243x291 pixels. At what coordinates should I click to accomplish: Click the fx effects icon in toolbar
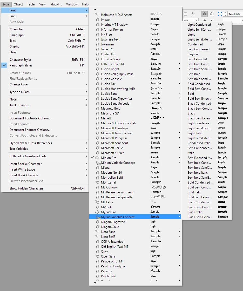tap(193, 14)
